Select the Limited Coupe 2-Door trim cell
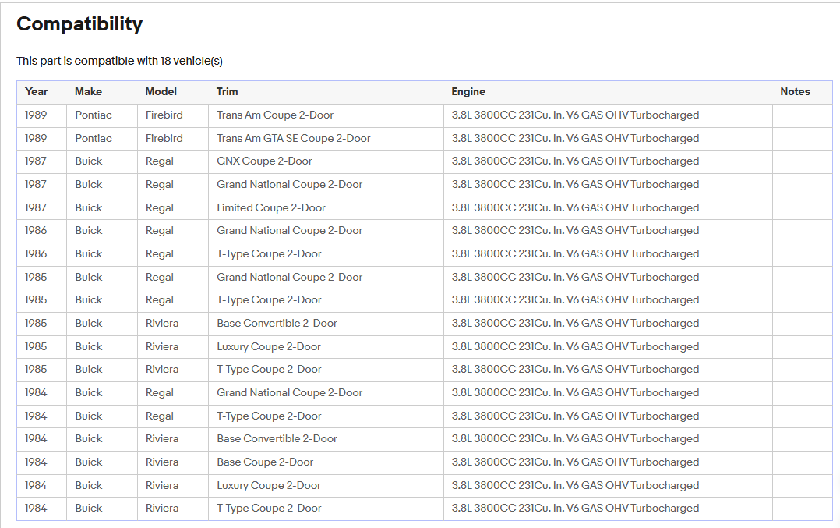This screenshot has height=528, width=840. pyautogui.click(x=271, y=208)
